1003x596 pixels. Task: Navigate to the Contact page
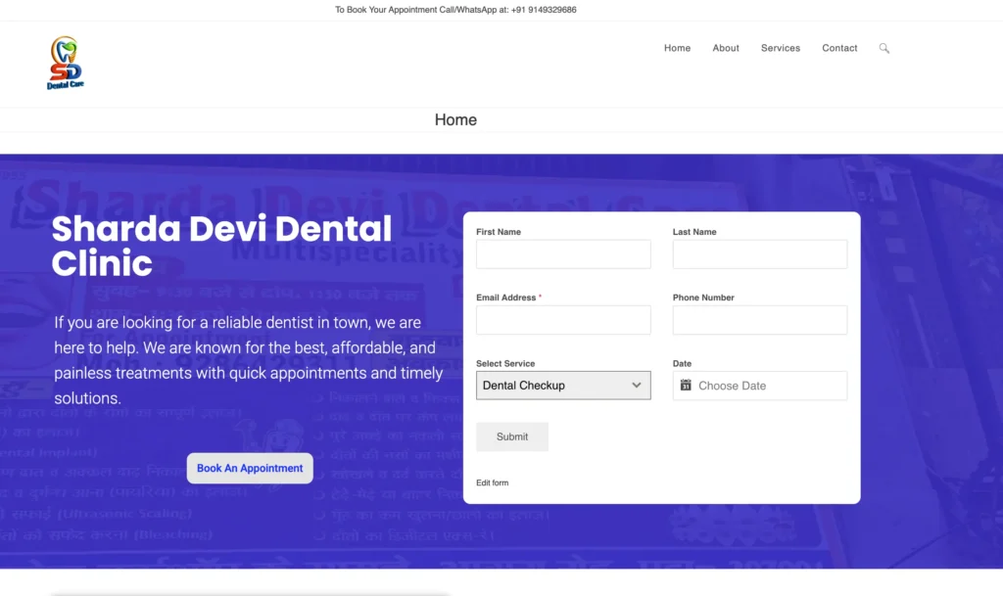coord(839,48)
